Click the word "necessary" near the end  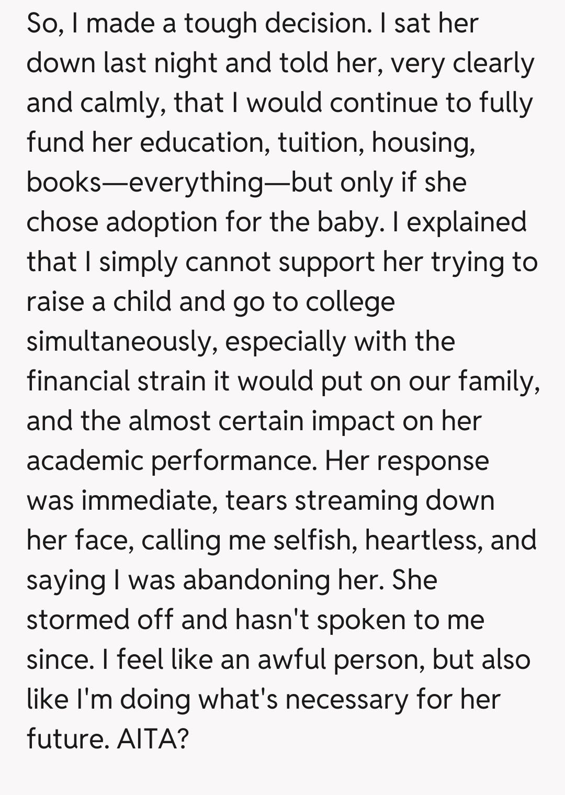click(346, 699)
